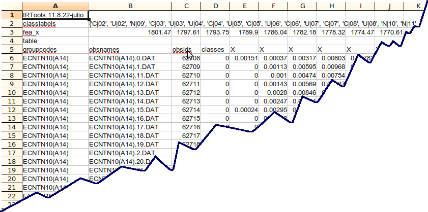Click obsid value 62714
428x212 pixels.
(186, 110)
